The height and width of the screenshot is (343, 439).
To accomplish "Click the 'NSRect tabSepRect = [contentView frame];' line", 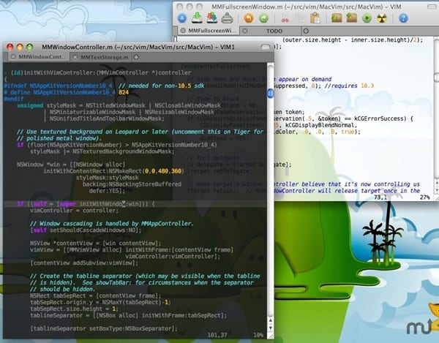I will (x=95, y=295).
